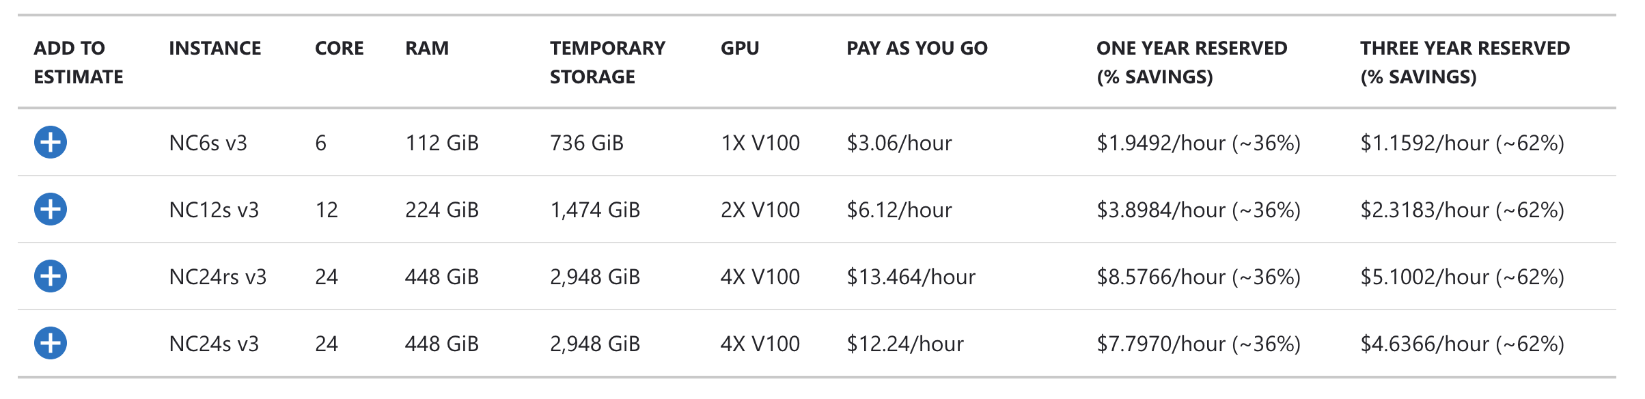Click the 1X V100 GPU cell
This screenshot has height=399, width=1645.
click(x=760, y=143)
